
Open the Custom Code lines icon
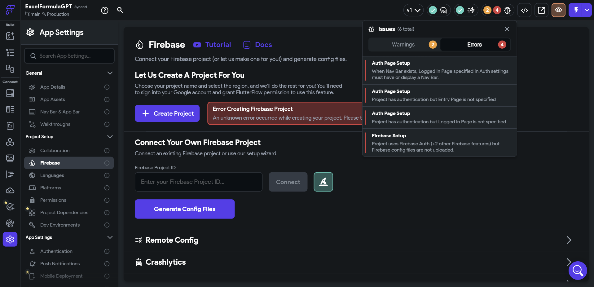coord(10,174)
